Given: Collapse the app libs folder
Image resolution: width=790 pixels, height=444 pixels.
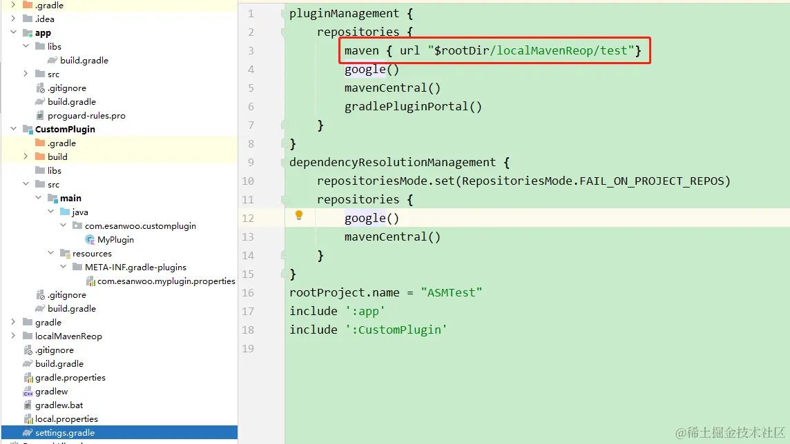Looking at the screenshot, I should [26, 46].
